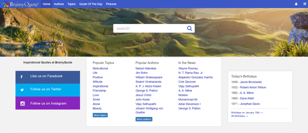
Task: Open A. P. J. Abdul Kalam page
Action: click(x=148, y=86)
